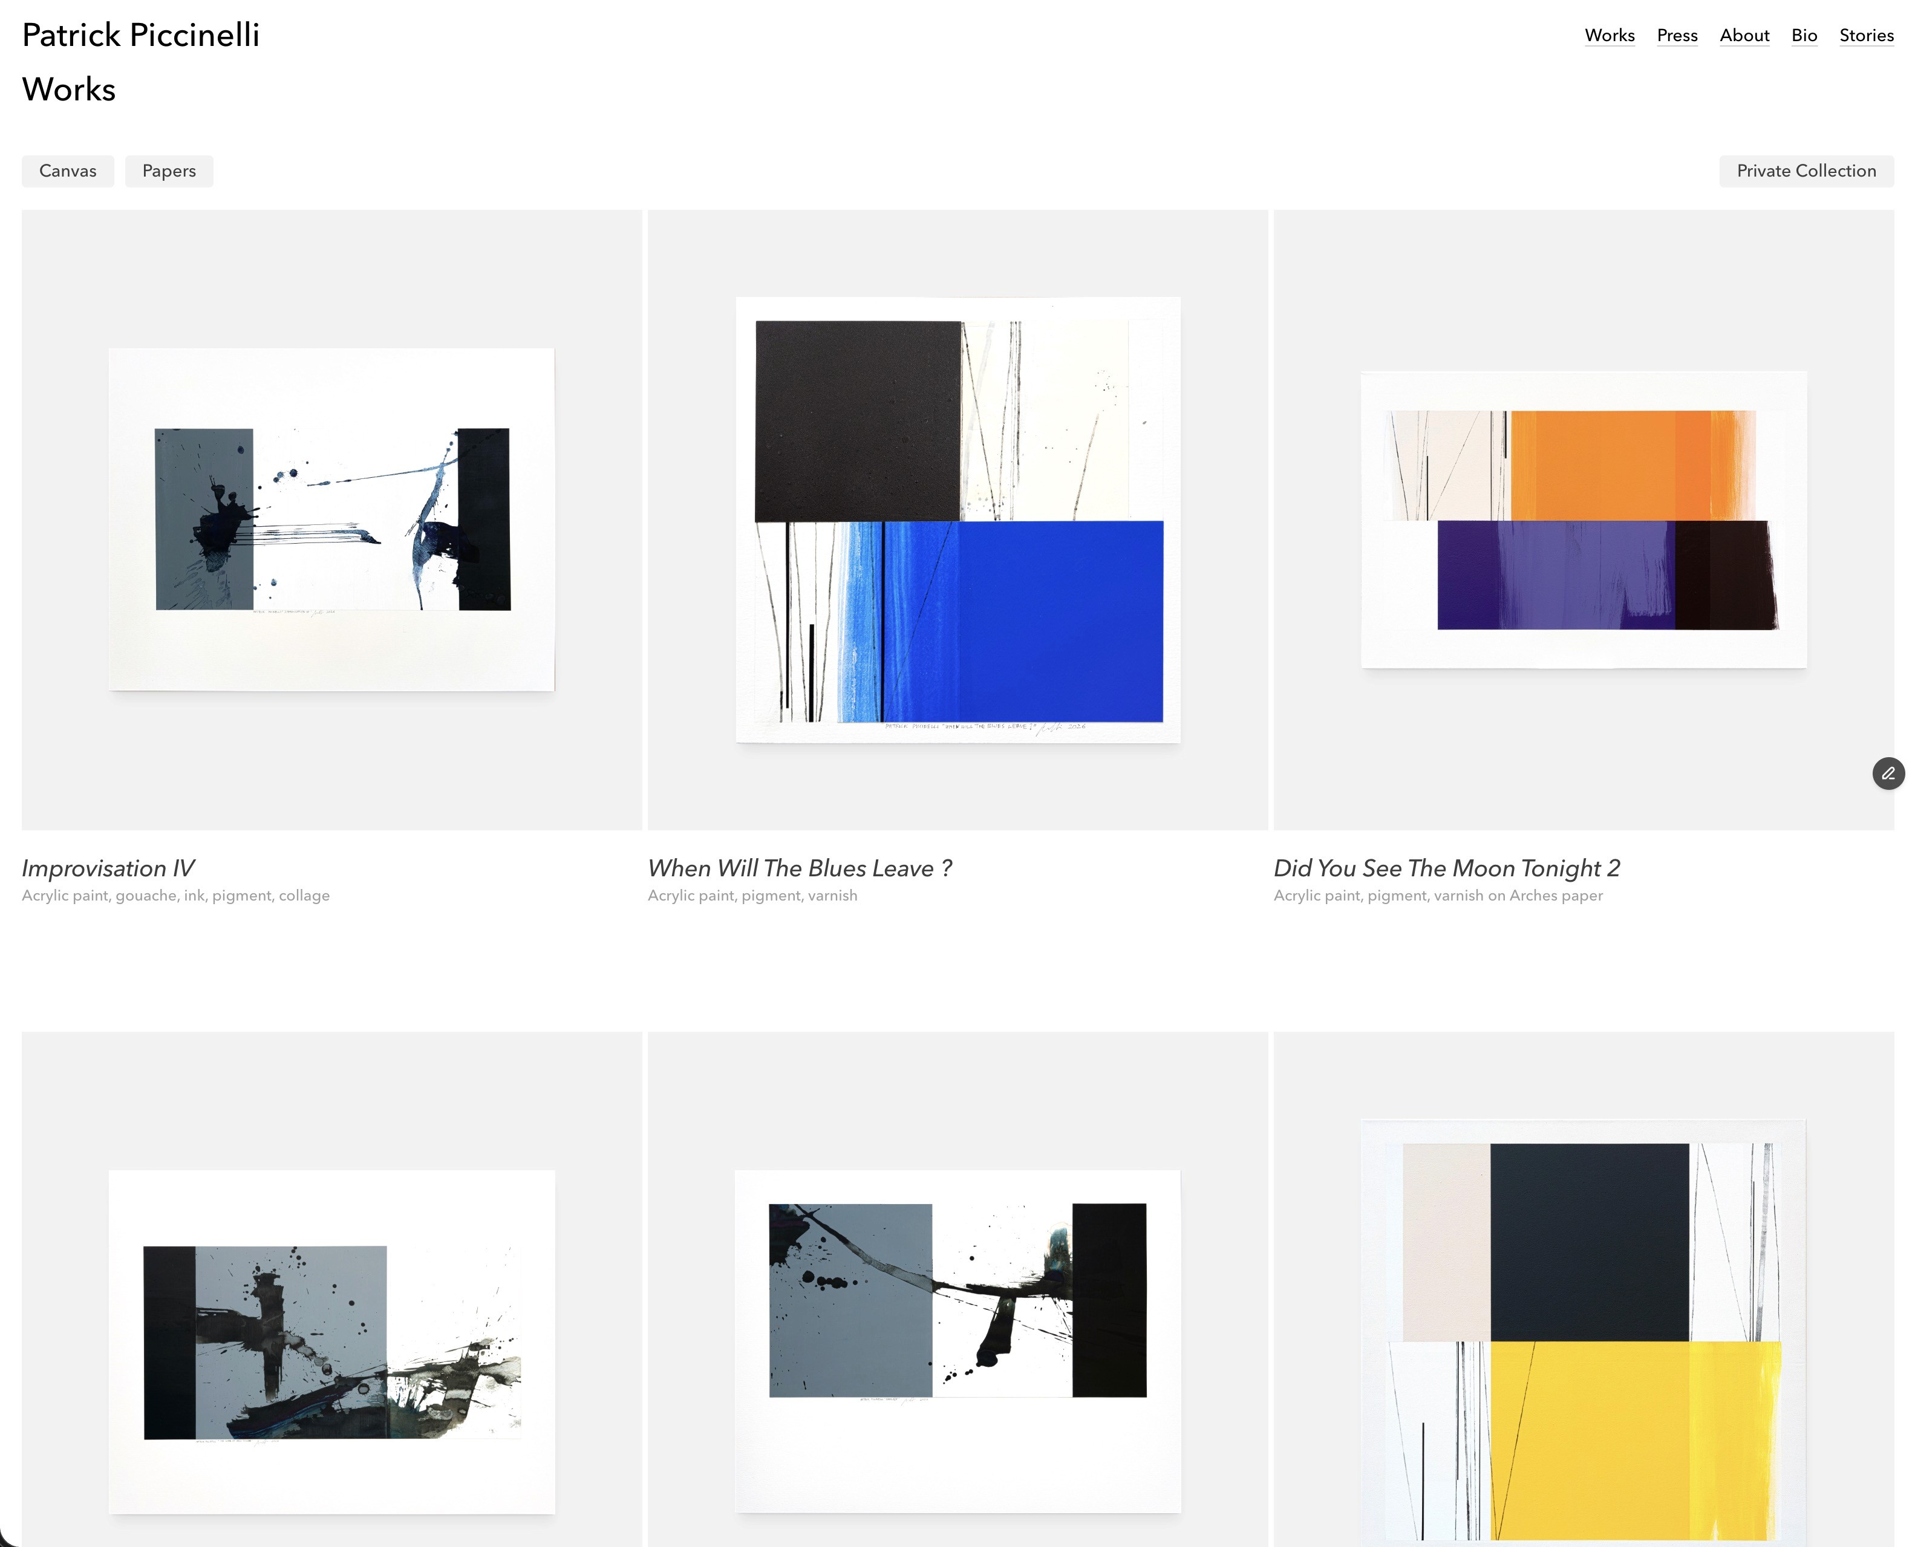Click the Improvisation IV title text
This screenshot has height=1547, width=1915.
[x=108, y=868]
